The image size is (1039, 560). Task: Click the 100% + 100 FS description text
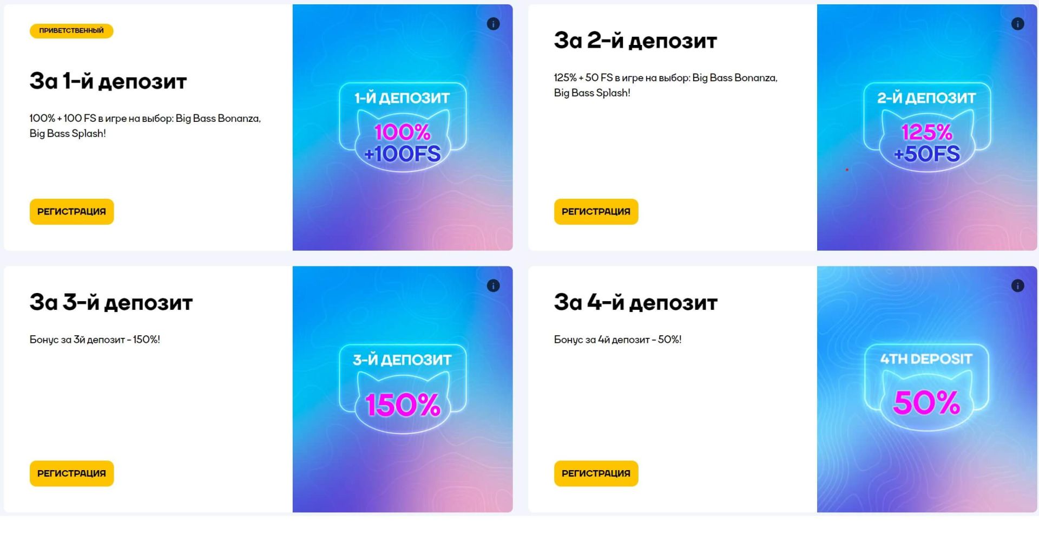click(x=145, y=126)
